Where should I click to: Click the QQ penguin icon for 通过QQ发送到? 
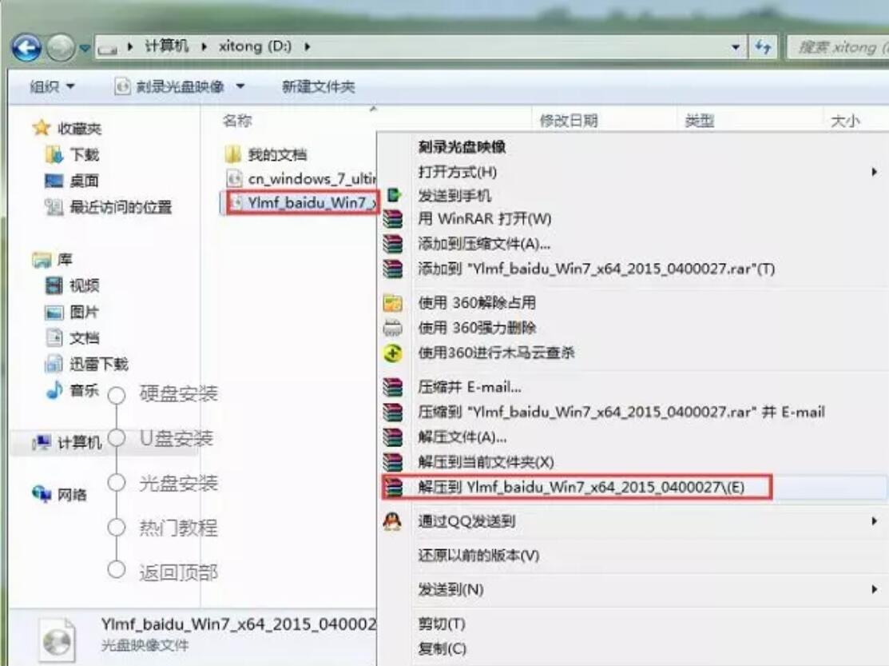pyautogui.click(x=394, y=521)
